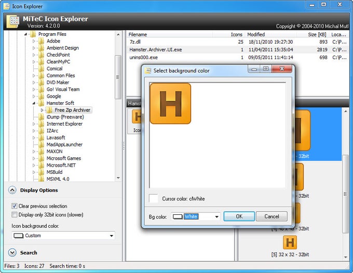
Task: Expand the Common Files node arrow
Action: point(34,76)
